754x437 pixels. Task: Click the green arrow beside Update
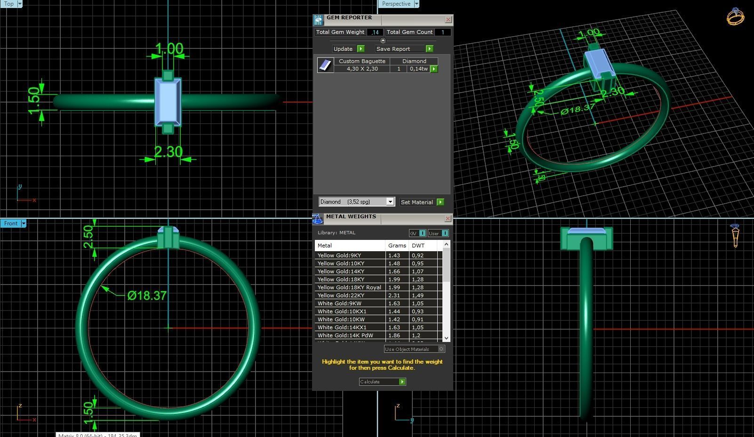click(361, 49)
